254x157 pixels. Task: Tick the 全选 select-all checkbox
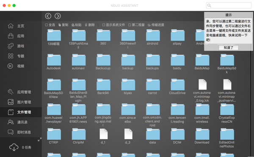click(47, 25)
